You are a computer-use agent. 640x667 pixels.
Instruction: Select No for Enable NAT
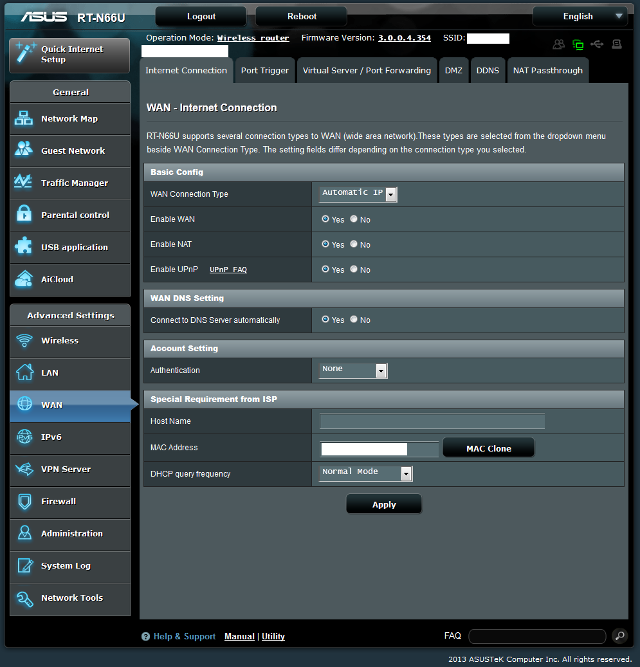coord(354,244)
